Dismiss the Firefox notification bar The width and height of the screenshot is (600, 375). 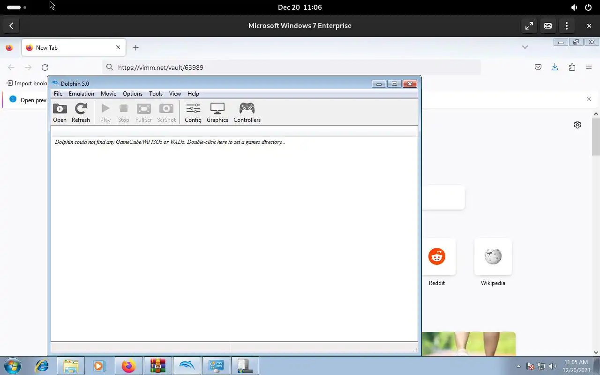589,99
